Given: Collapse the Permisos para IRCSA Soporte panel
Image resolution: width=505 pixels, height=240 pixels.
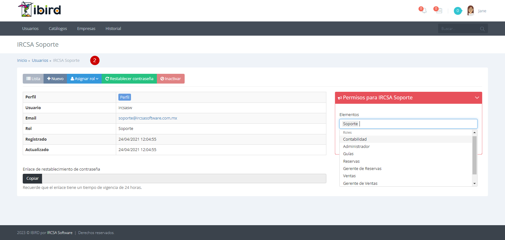Looking at the screenshot, I should 477,98.
